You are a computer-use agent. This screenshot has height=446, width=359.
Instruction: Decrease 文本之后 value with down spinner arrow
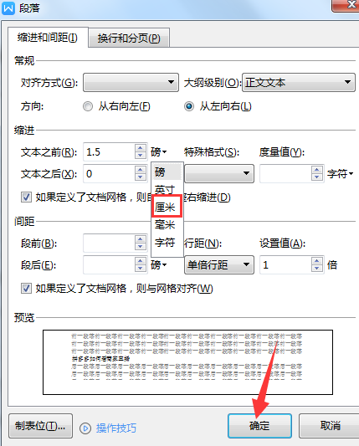pos(141,177)
